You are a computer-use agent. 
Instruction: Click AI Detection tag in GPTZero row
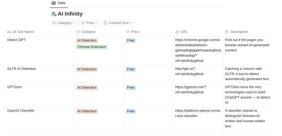87,88
